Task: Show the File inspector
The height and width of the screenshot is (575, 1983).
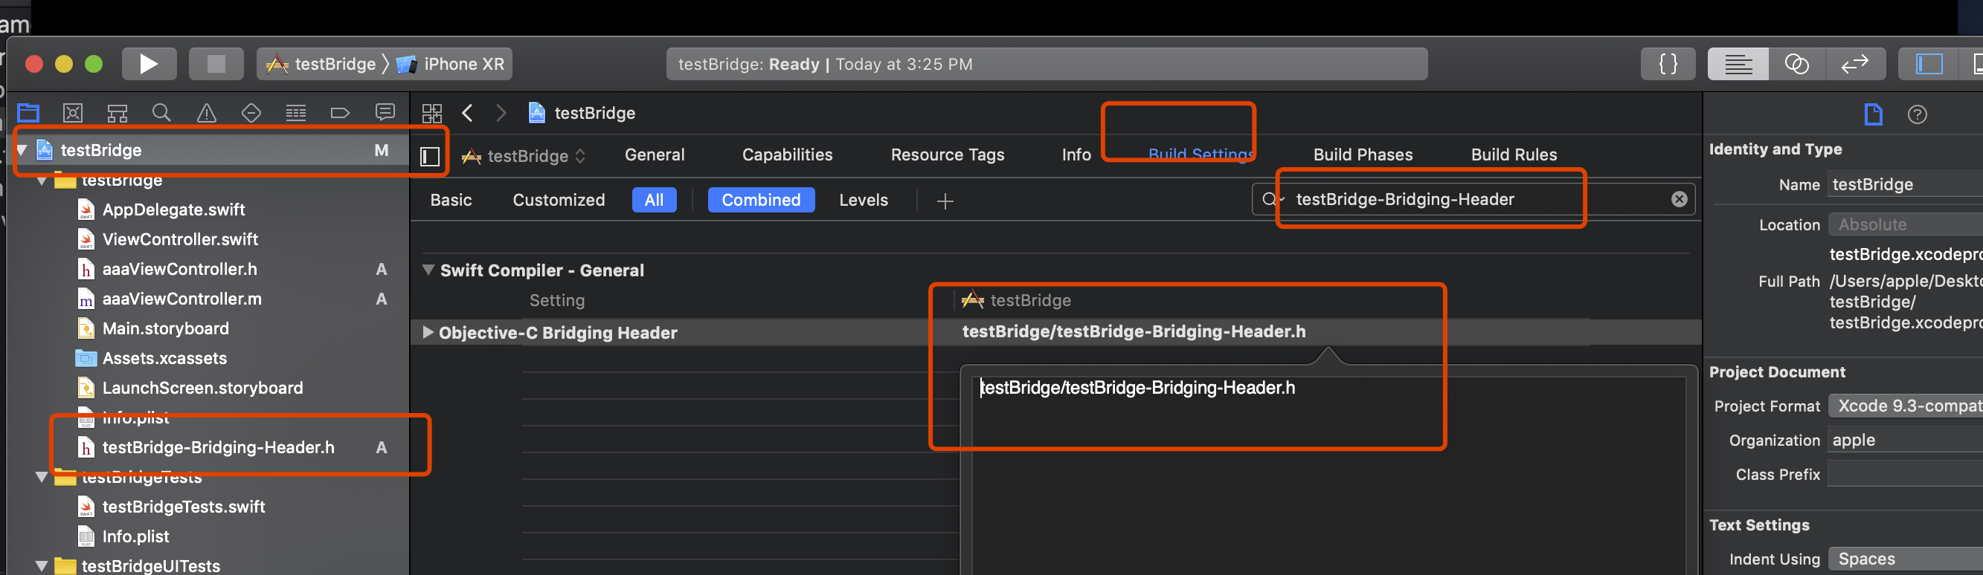Action: pyautogui.click(x=1873, y=114)
